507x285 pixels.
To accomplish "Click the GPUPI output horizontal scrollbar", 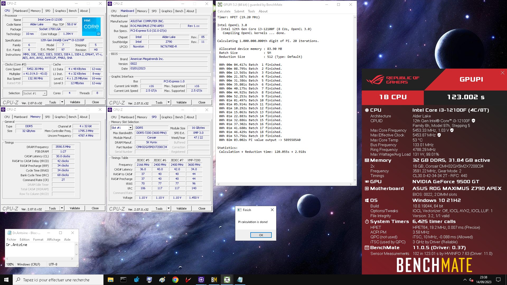I will pos(284,184).
